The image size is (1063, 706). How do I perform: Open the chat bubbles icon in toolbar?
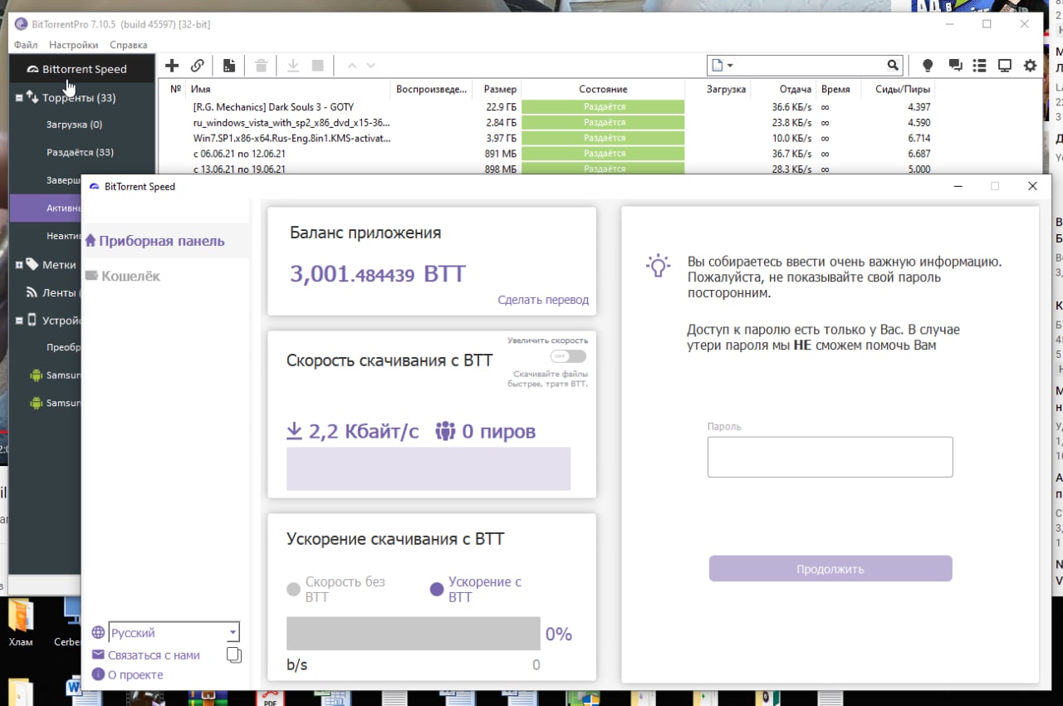[955, 66]
